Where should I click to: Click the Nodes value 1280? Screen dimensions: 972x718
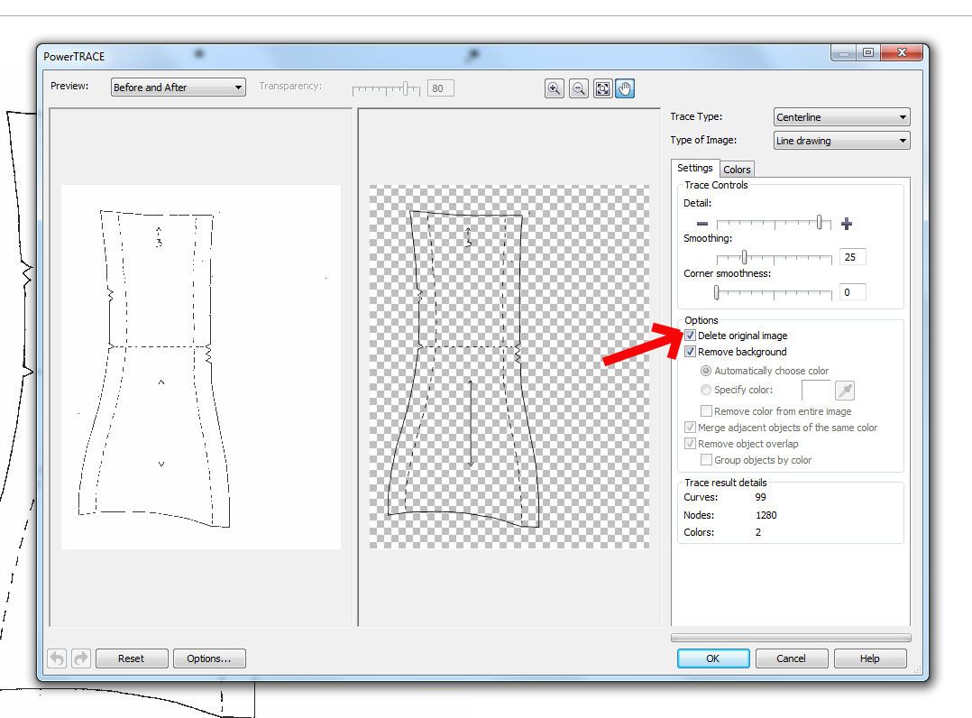pos(766,515)
